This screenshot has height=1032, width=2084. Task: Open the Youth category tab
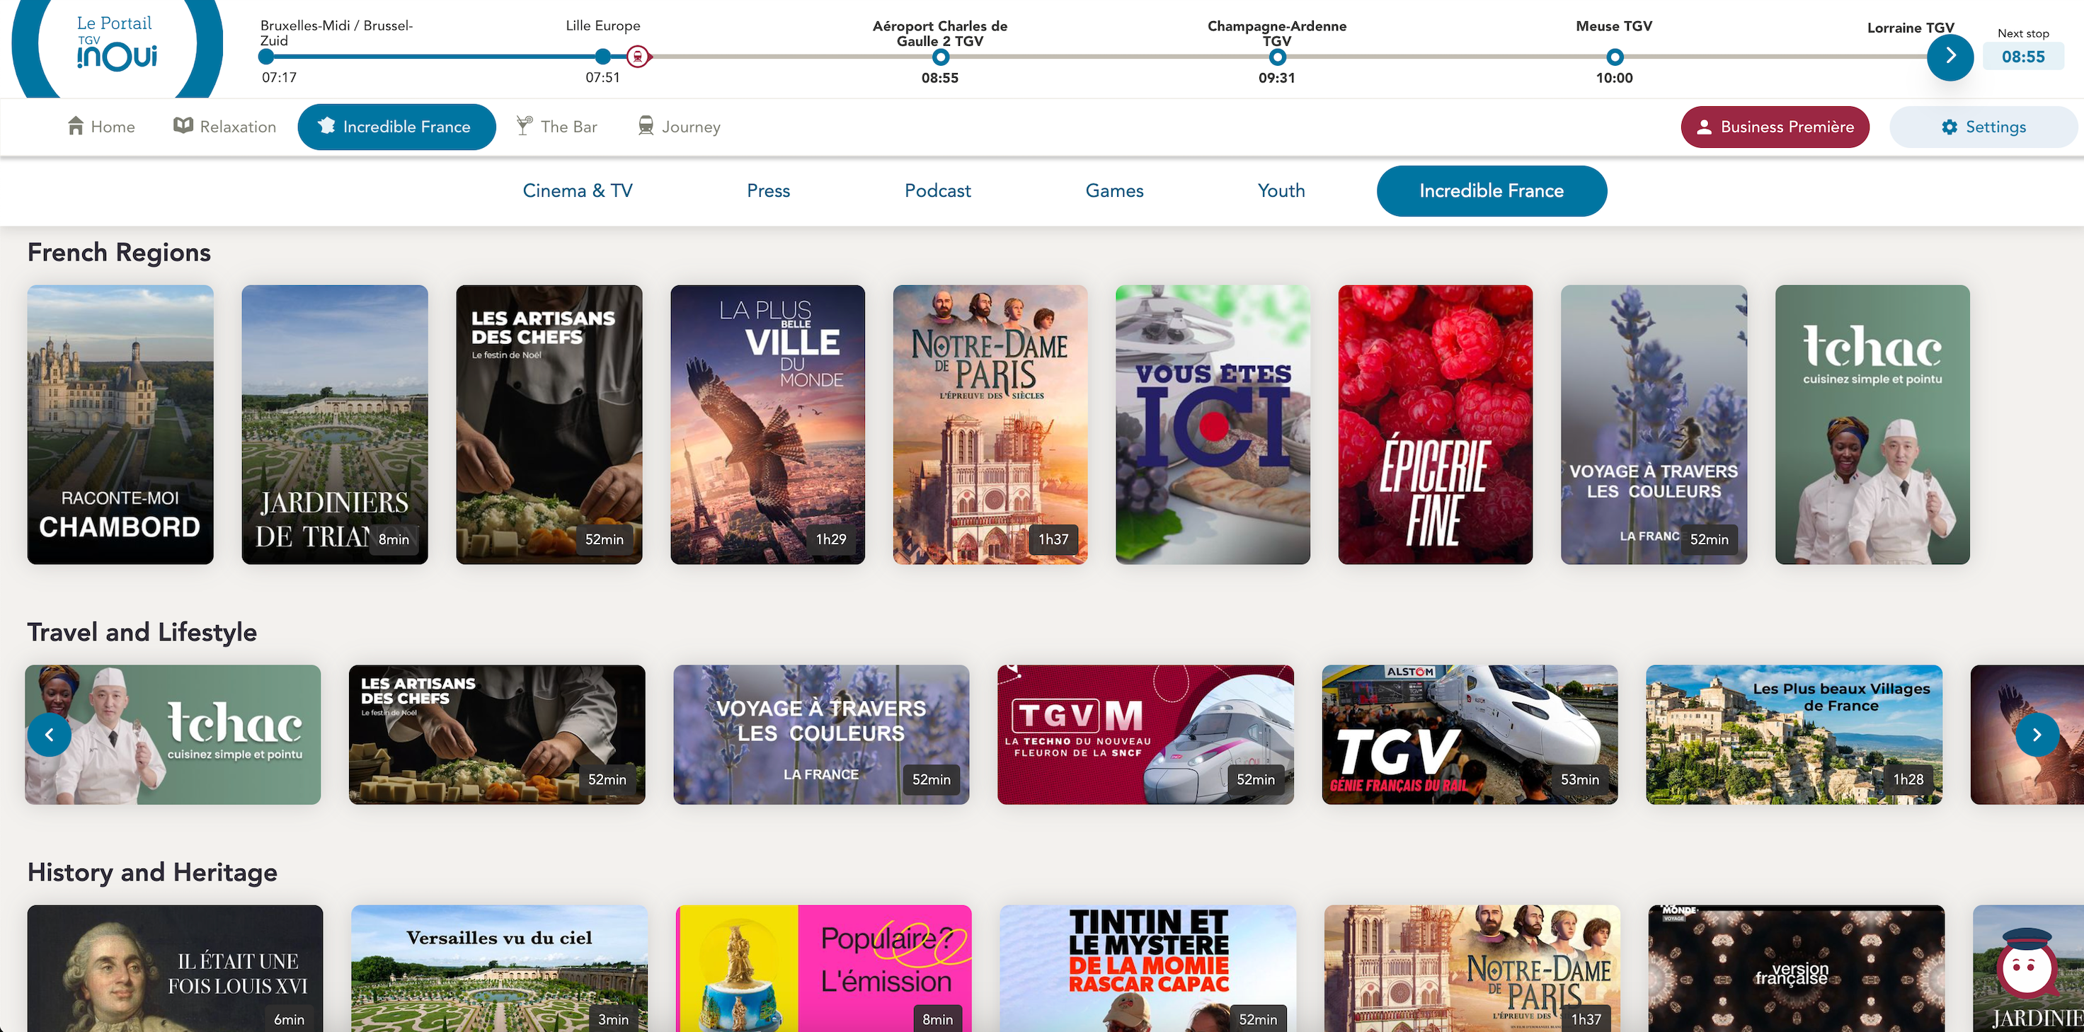pos(1281,191)
